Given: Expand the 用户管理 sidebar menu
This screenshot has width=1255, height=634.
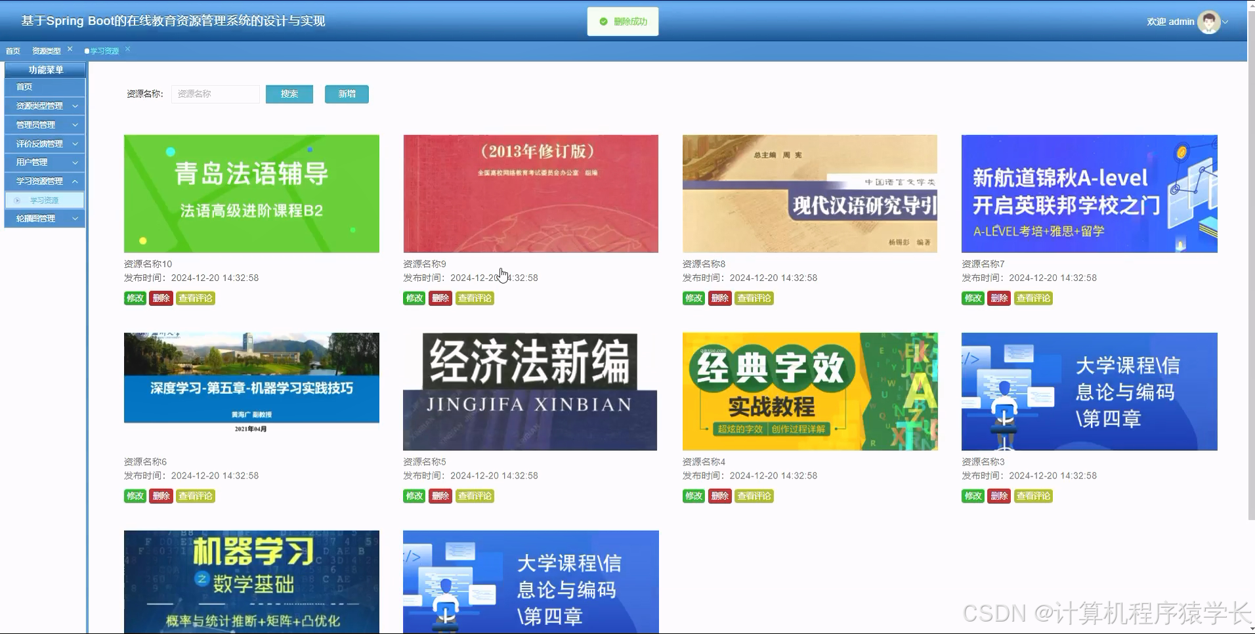Looking at the screenshot, I should [44, 162].
